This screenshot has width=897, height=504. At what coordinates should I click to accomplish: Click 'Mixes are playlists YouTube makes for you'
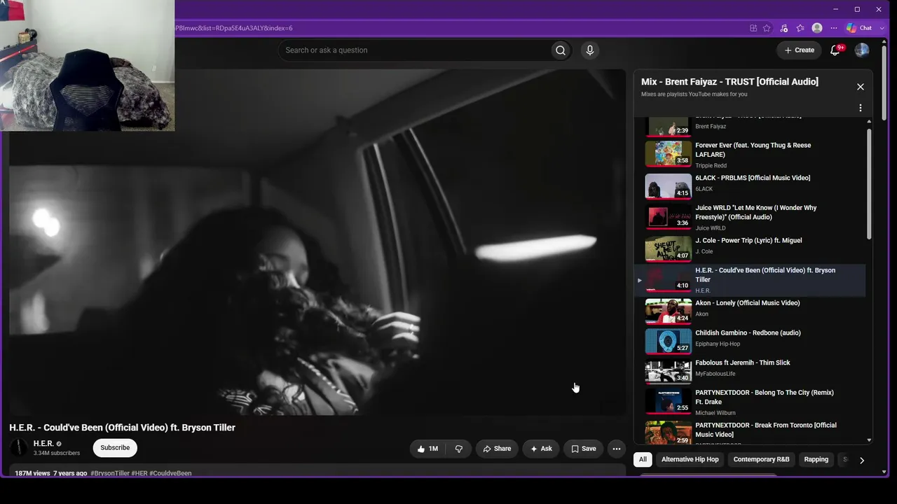coord(694,94)
